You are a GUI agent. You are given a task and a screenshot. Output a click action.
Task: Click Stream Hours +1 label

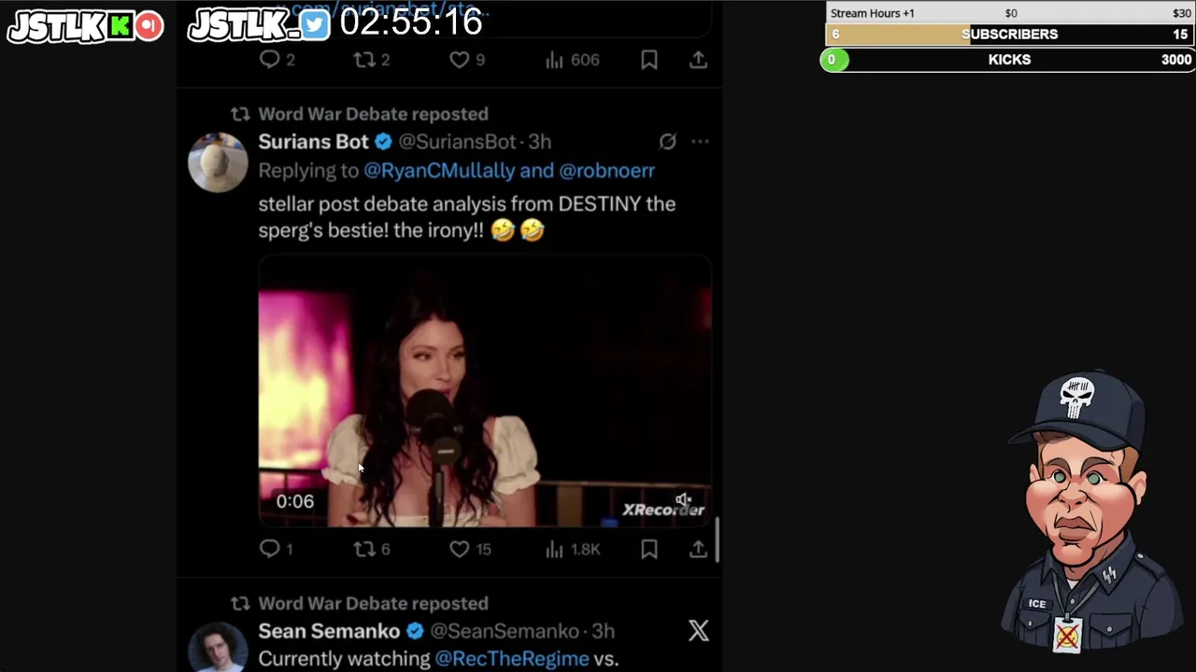pyautogui.click(x=873, y=13)
